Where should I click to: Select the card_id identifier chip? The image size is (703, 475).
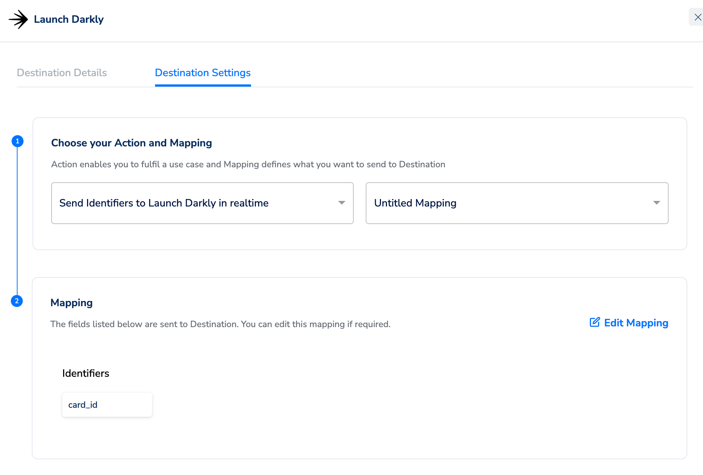107,405
